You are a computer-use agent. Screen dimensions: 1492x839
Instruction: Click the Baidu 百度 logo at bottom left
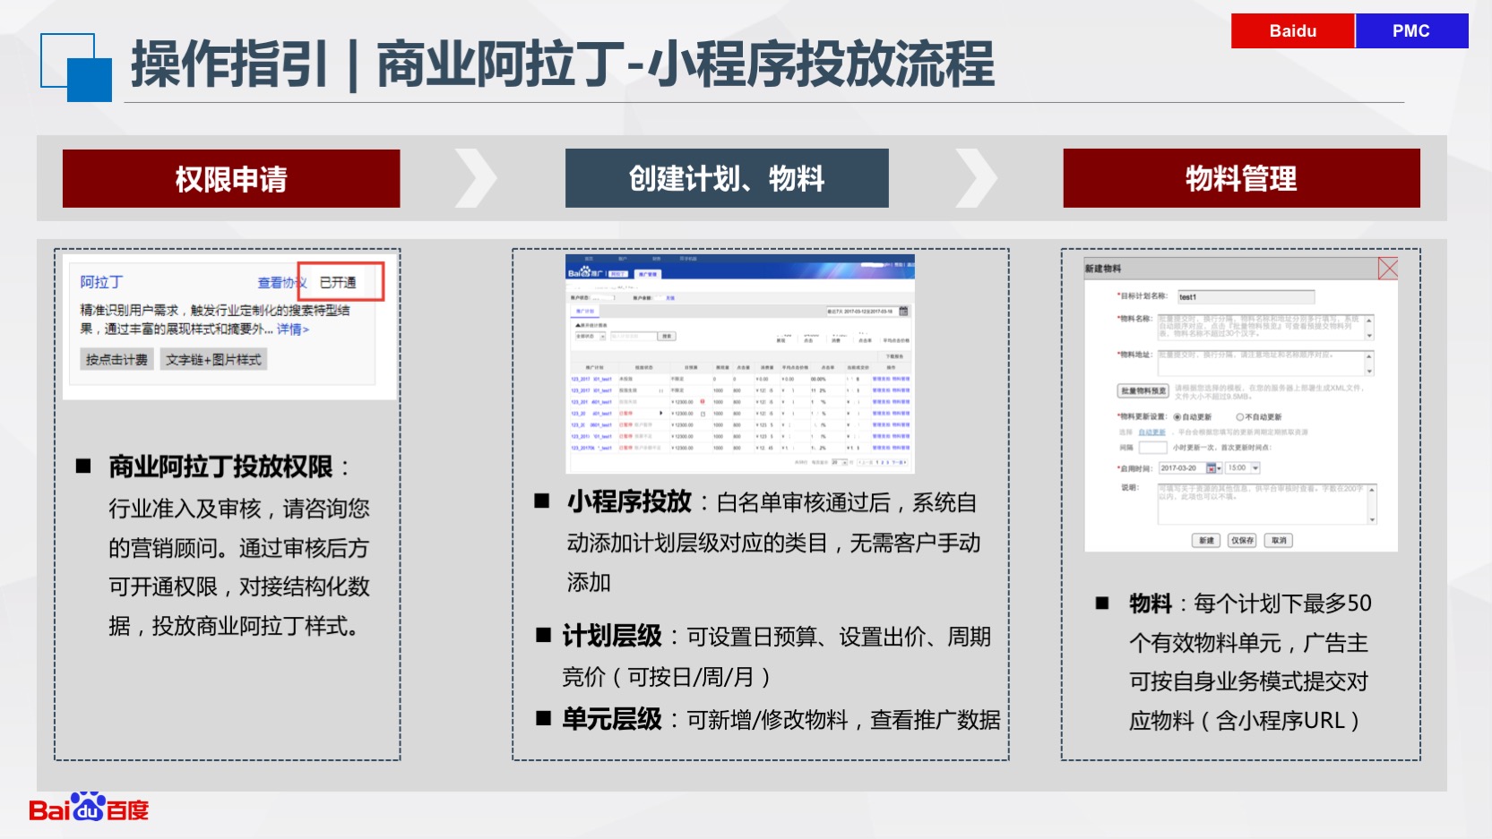(89, 808)
